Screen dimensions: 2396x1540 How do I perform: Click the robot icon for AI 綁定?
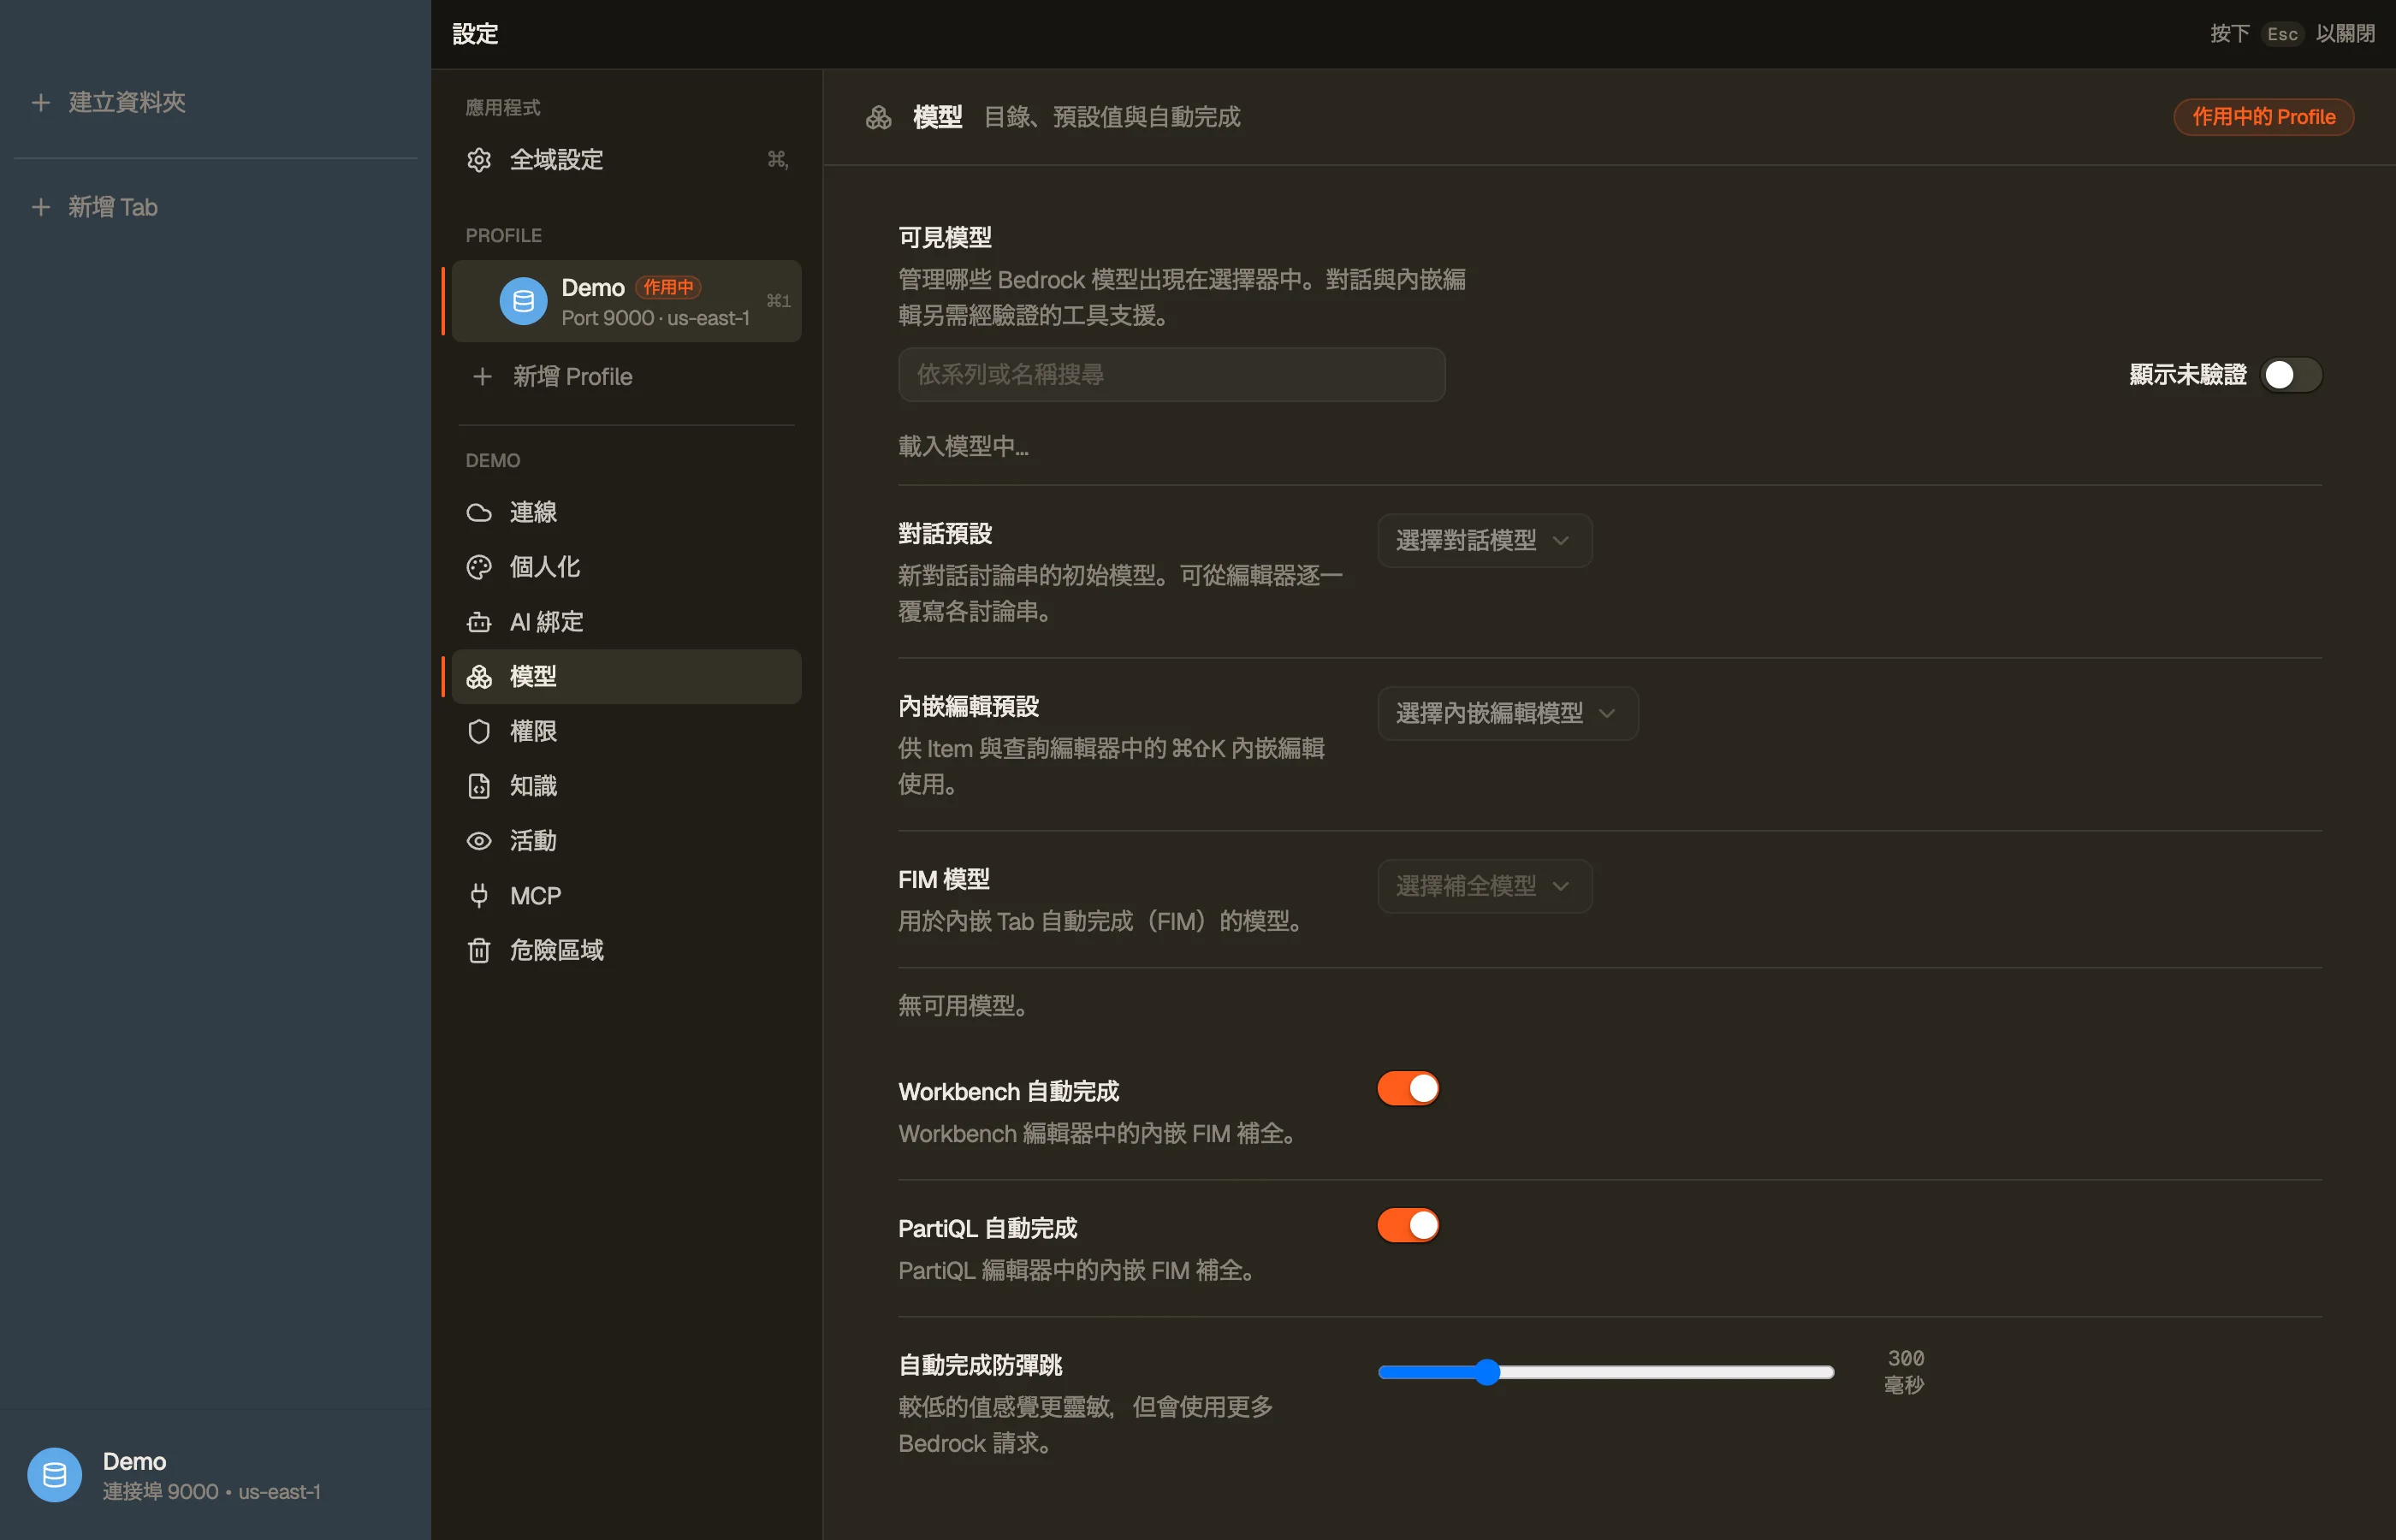(479, 622)
